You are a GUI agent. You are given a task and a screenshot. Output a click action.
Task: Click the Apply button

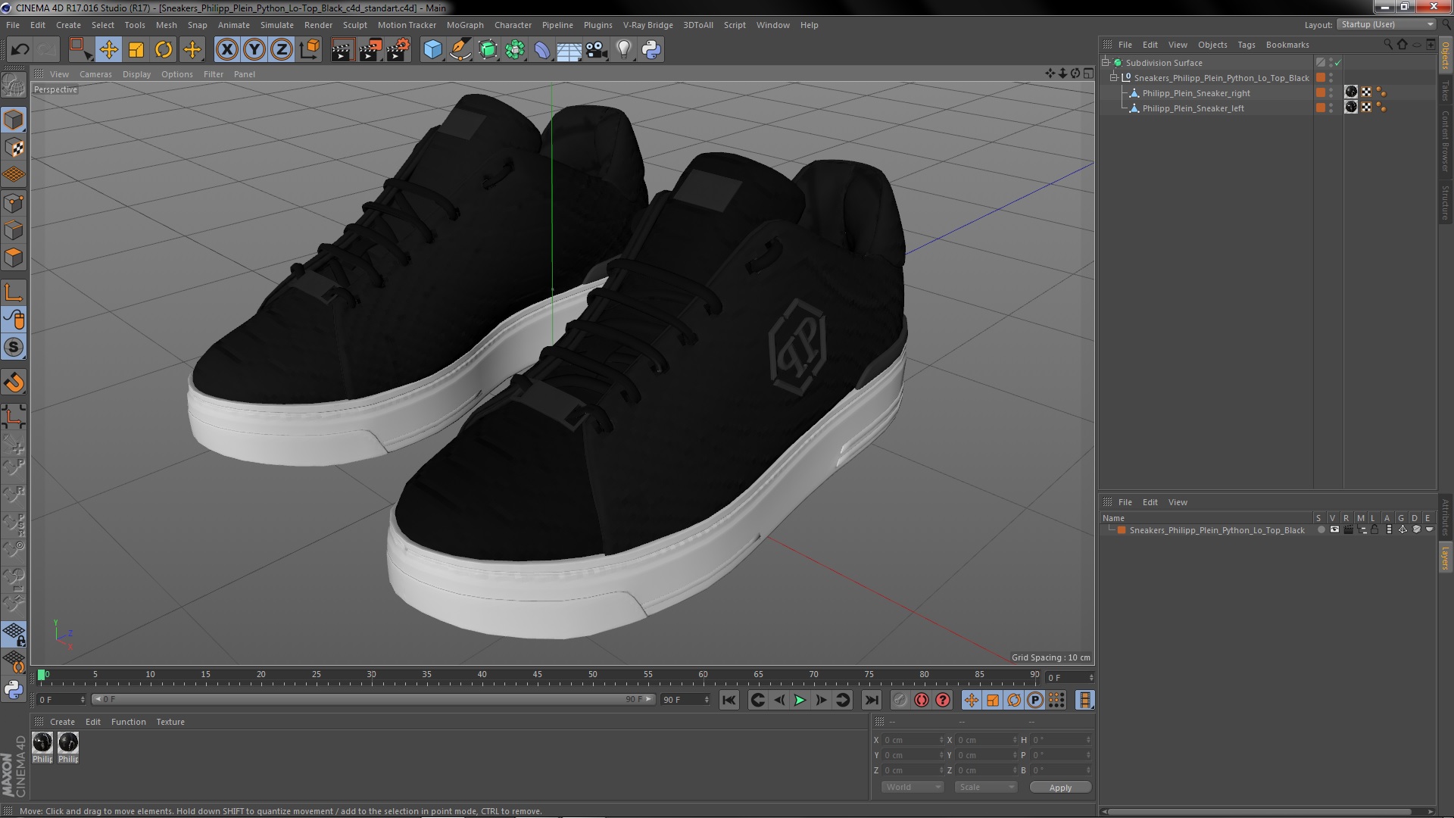pos(1059,787)
